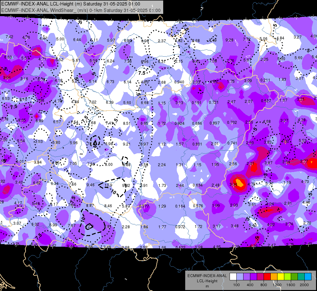Click the vivid violet legend swatch

(x=253, y=276)
